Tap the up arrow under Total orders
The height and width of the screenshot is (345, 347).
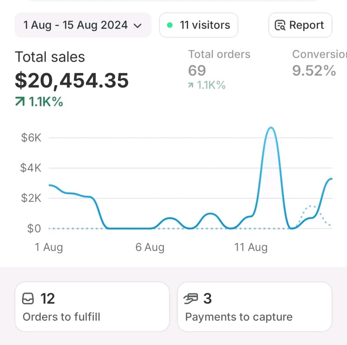coord(191,85)
